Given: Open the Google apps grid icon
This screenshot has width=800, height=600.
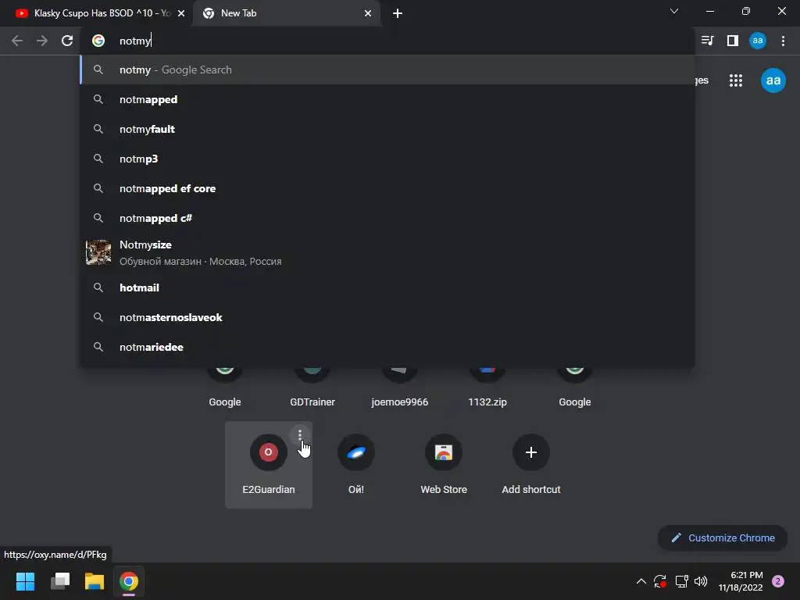Looking at the screenshot, I should click(x=735, y=80).
